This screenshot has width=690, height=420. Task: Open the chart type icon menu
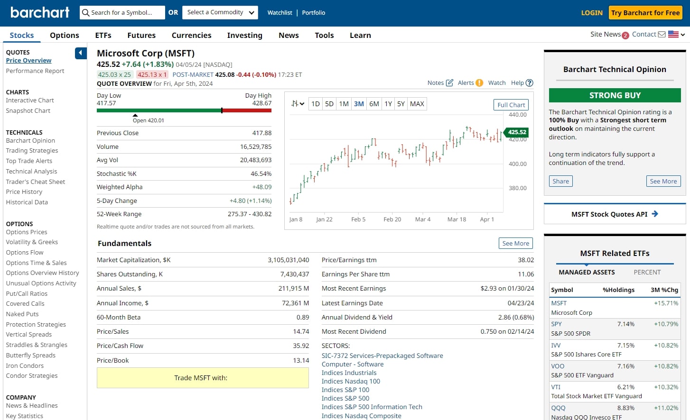pyautogui.click(x=298, y=104)
